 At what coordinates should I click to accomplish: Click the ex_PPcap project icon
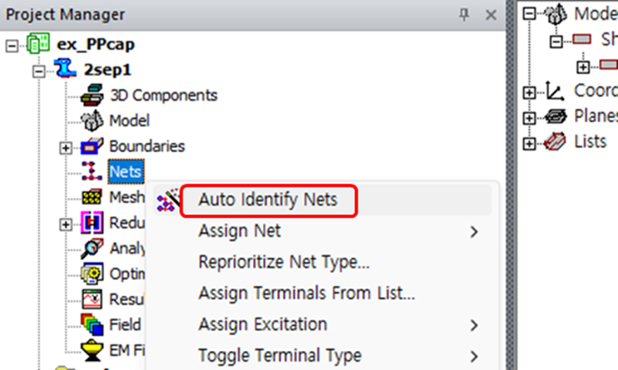pos(37,44)
